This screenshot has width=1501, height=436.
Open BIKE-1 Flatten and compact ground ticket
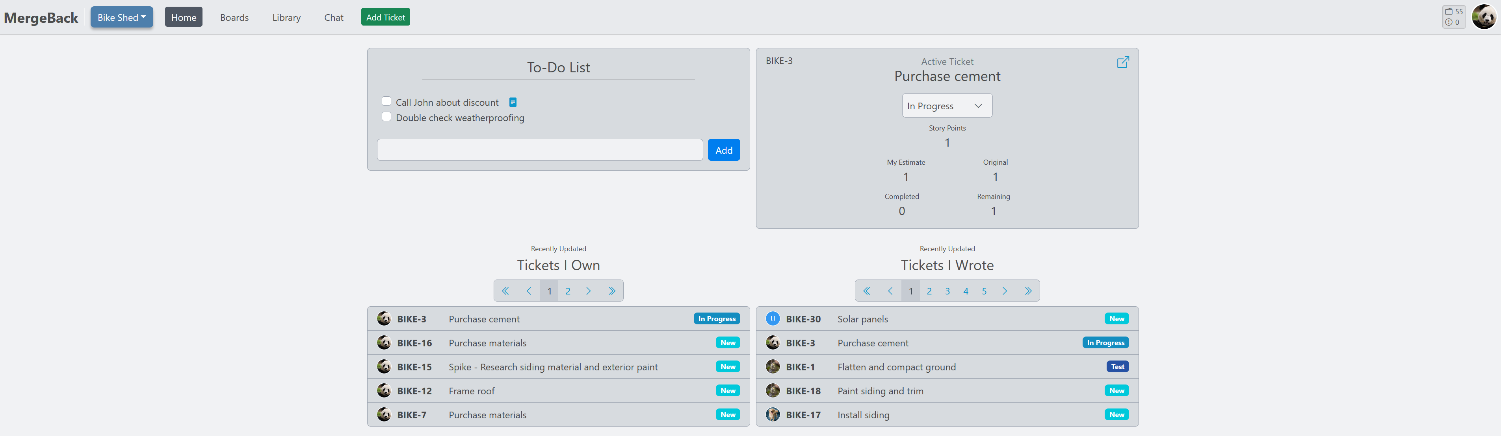click(x=947, y=367)
